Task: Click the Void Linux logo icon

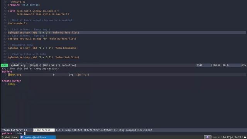Action: (3, 137)
